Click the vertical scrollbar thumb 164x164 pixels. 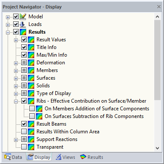[x=157, y=60]
